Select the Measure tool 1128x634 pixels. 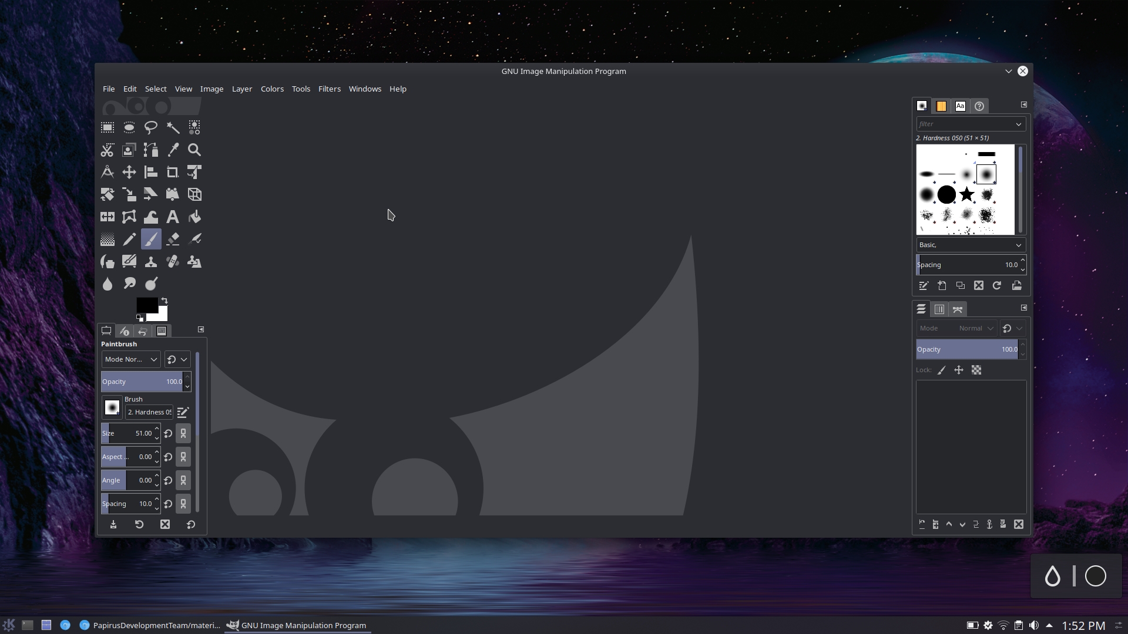tap(108, 172)
